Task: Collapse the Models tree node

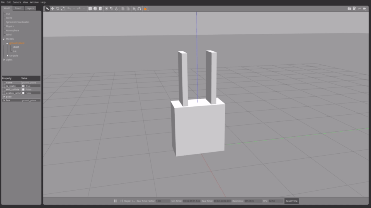Action: 4,39
